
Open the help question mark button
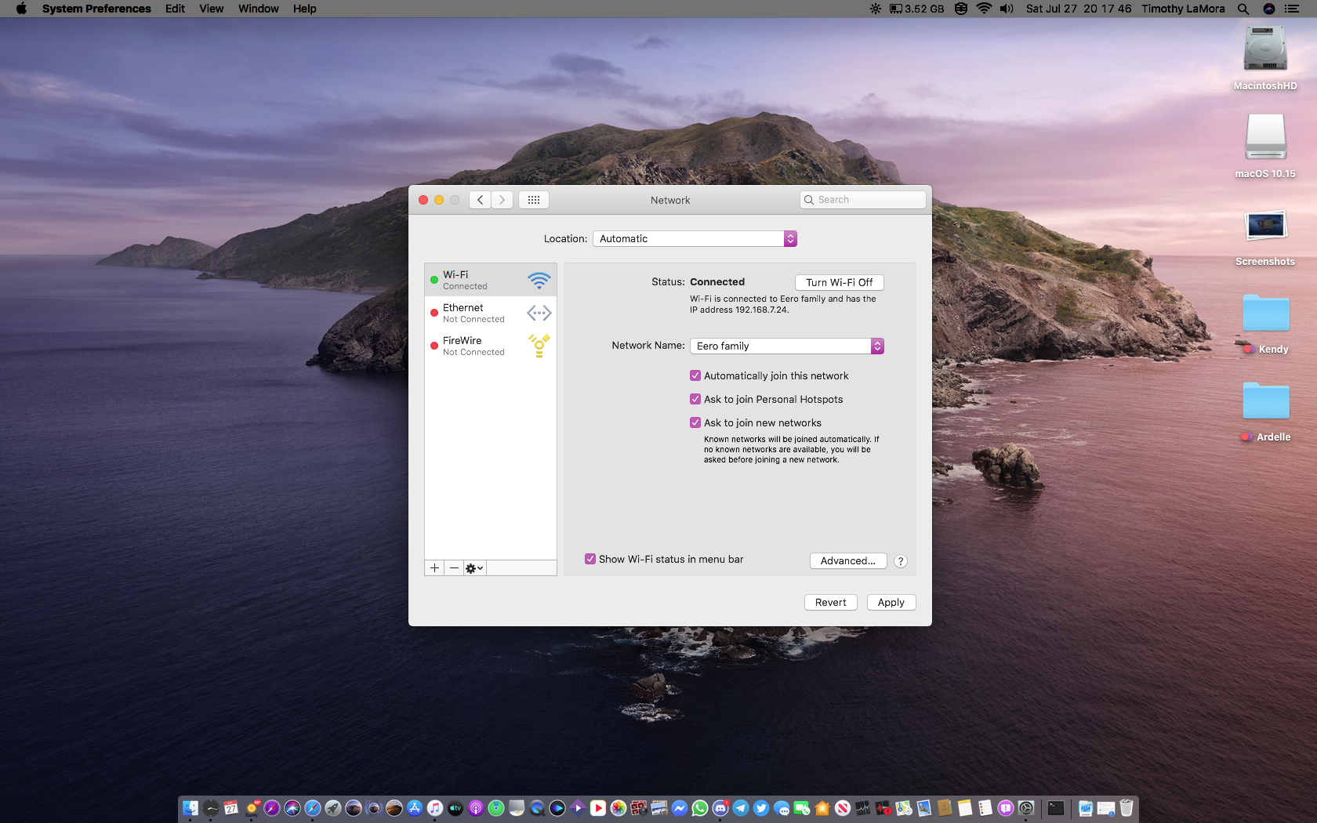coord(901,561)
